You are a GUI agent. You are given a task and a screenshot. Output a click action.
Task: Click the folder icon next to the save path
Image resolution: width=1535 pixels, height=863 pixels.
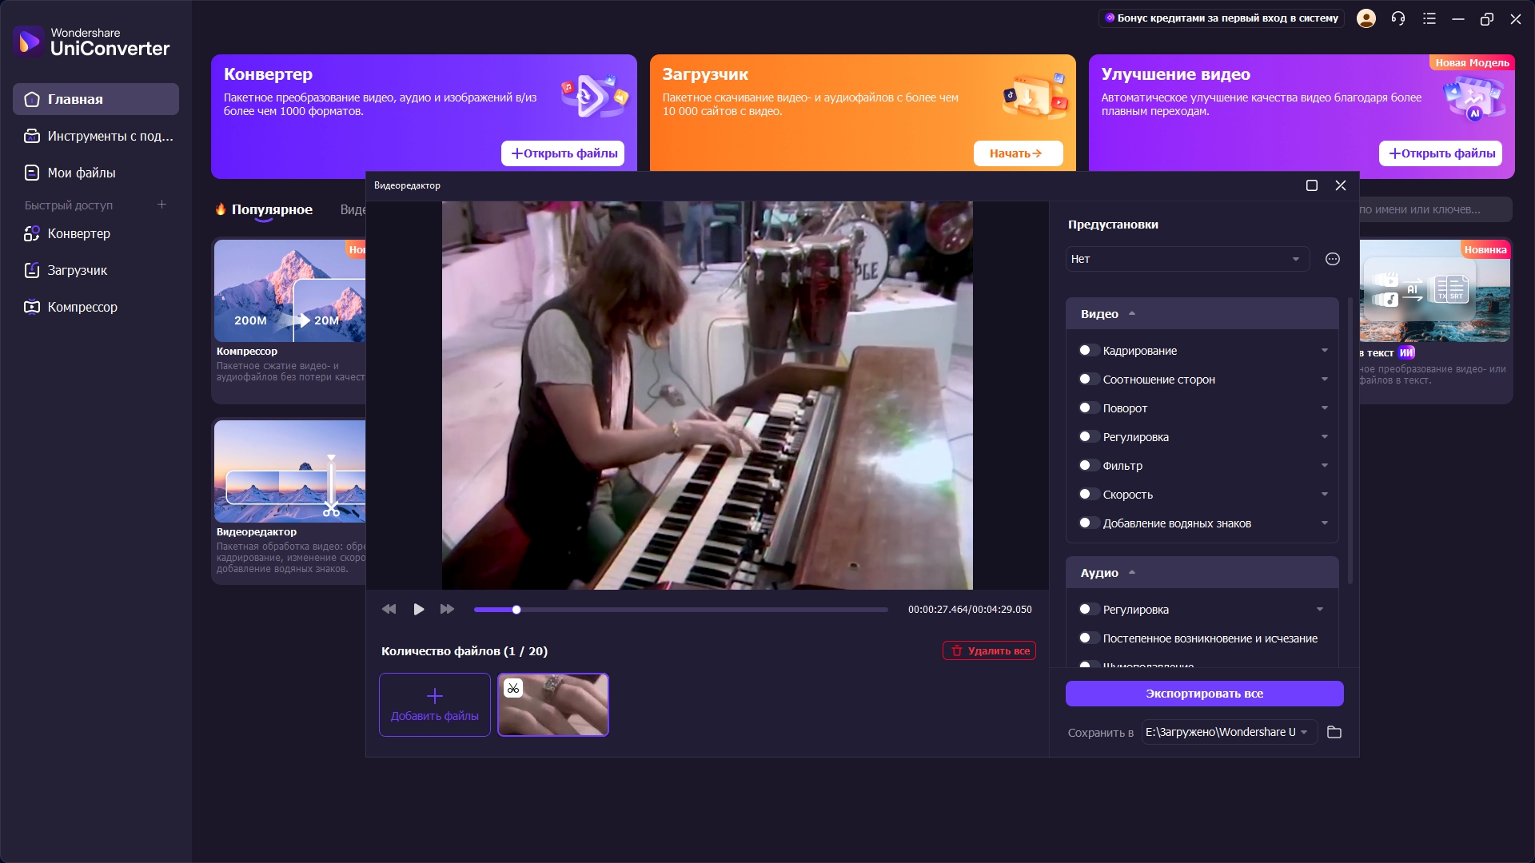coord(1334,732)
